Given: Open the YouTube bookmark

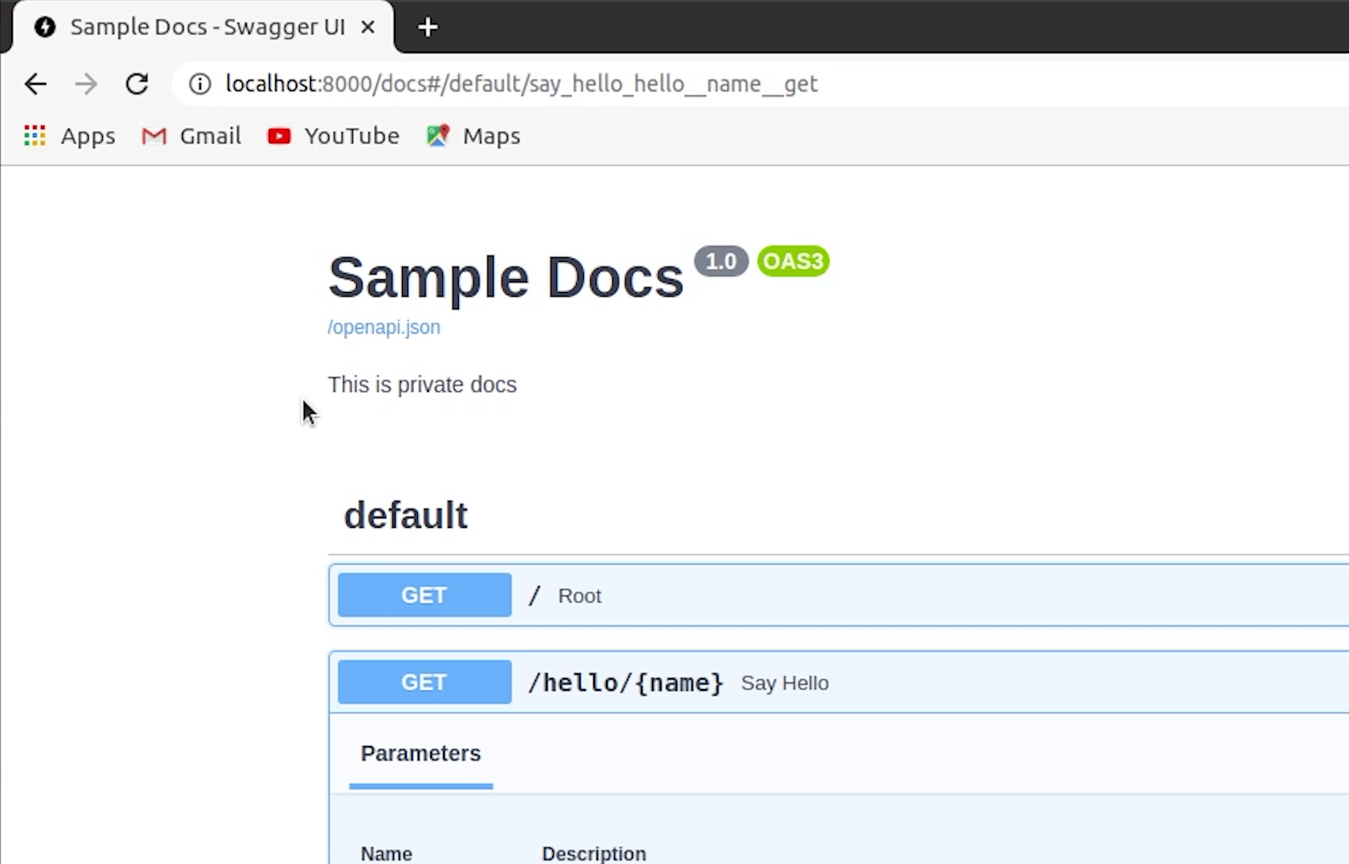Looking at the screenshot, I should pyautogui.click(x=333, y=136).
